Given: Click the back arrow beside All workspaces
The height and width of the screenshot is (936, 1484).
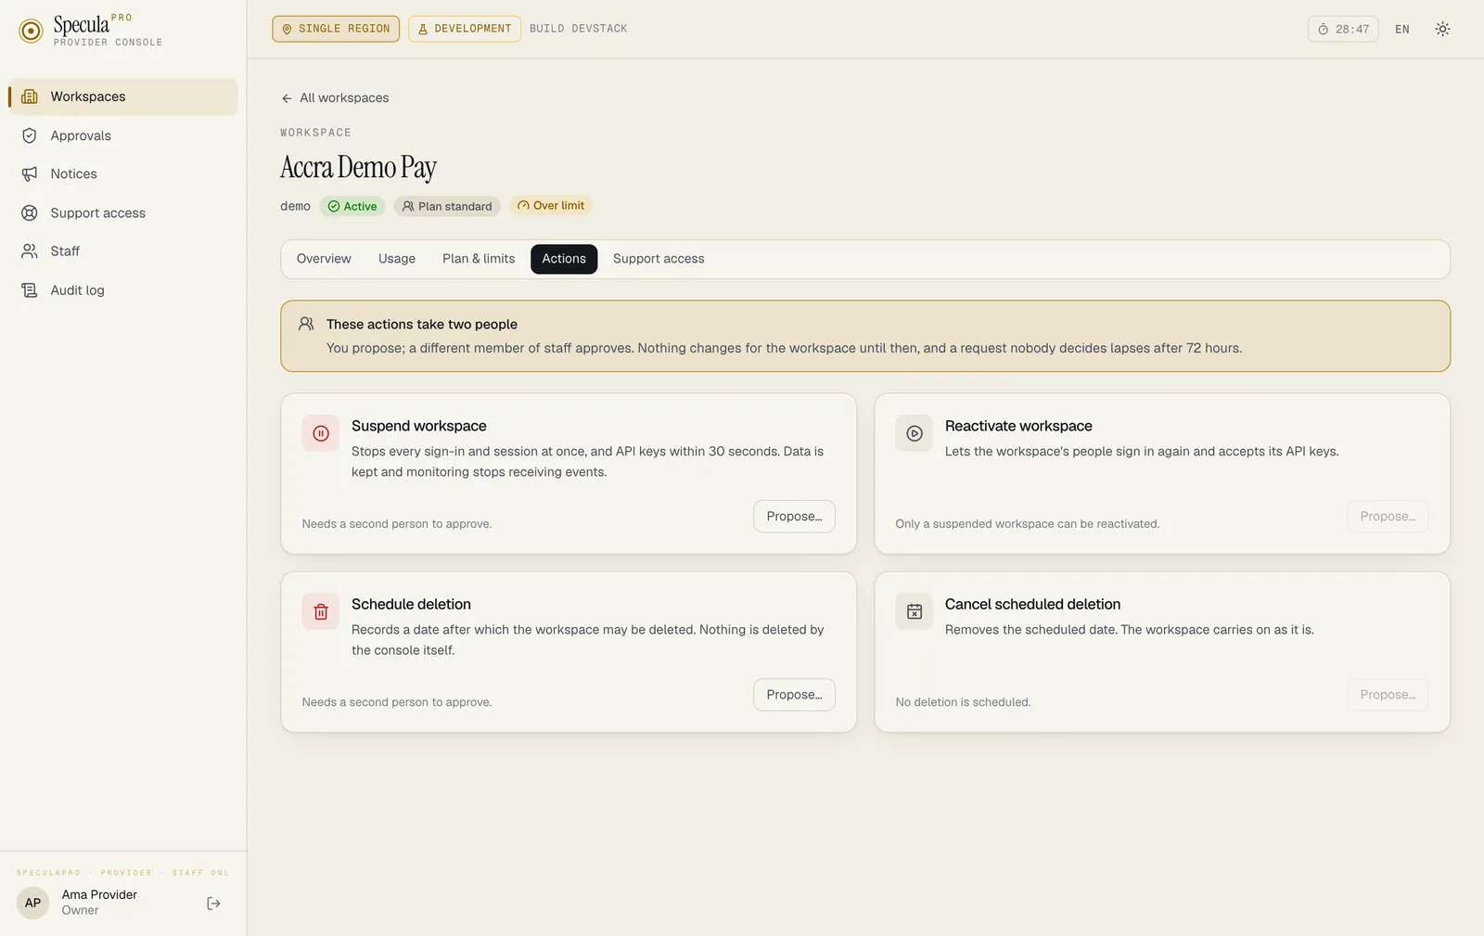Looking at the screenshot, I should pyautogui.click(x=287, y=98).
